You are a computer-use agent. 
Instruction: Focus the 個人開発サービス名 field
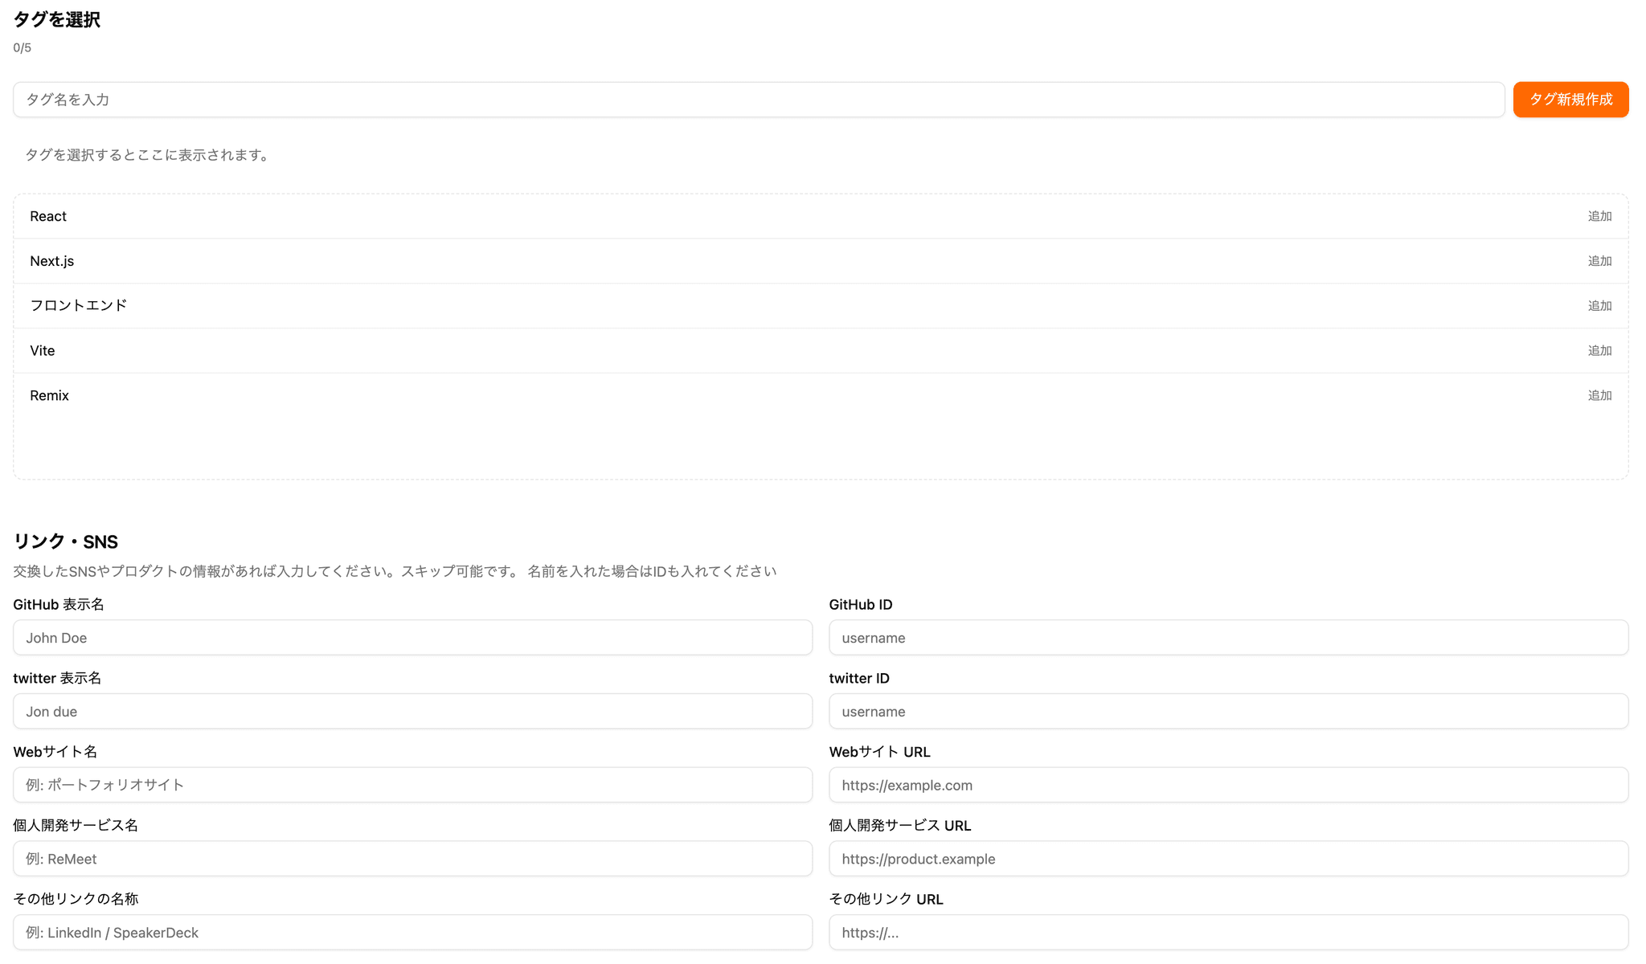point(412,859)
